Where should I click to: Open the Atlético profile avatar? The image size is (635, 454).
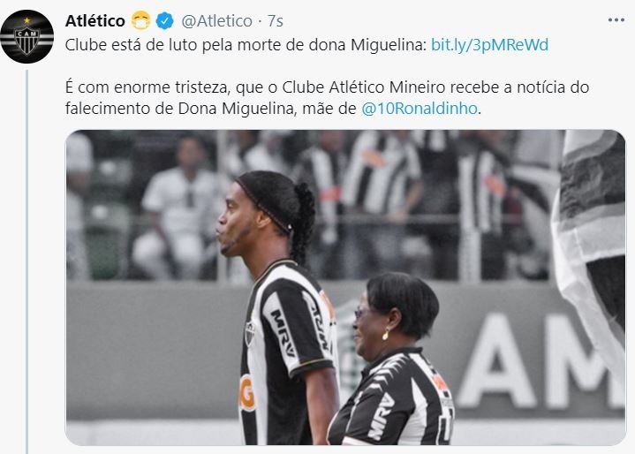click(x=26, y=37)
